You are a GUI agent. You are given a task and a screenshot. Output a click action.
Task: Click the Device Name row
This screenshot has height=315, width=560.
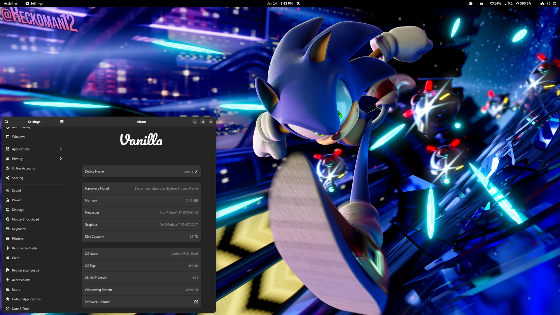[x=141, y=171]
